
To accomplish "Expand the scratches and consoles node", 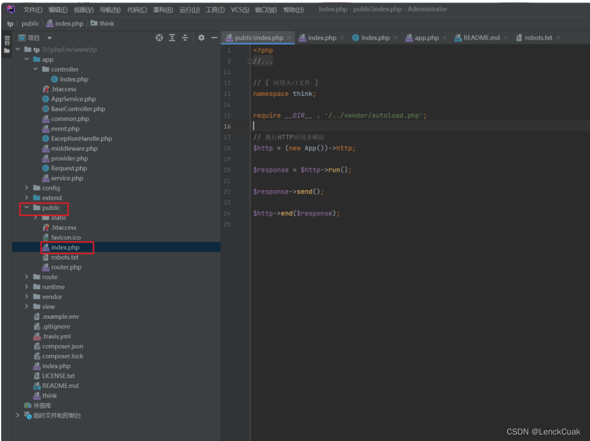I will point(17,415).
